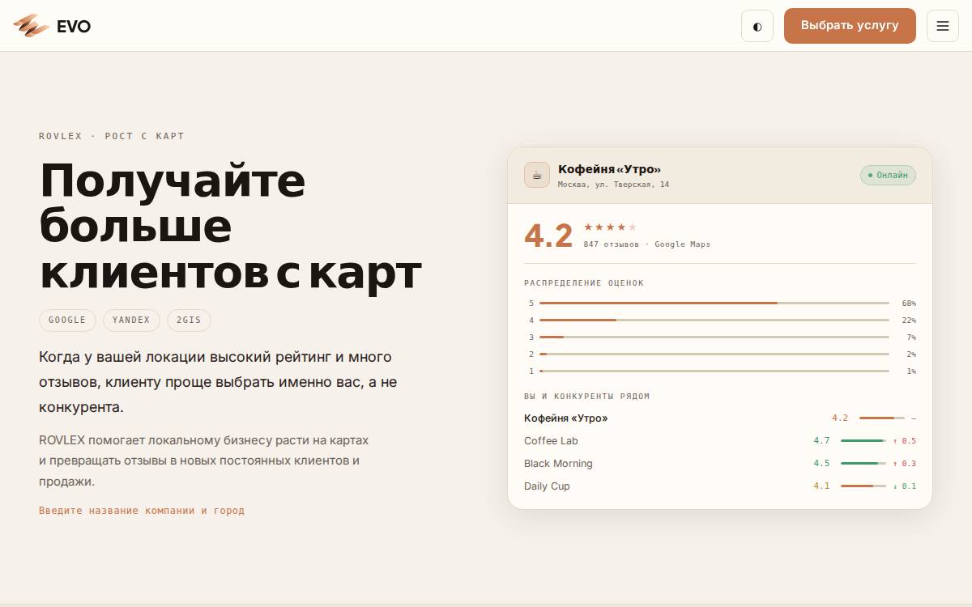The width and height of the screenshot is (972, 607).
Task: Click the 22% percentage label
Action: (909, 320)
